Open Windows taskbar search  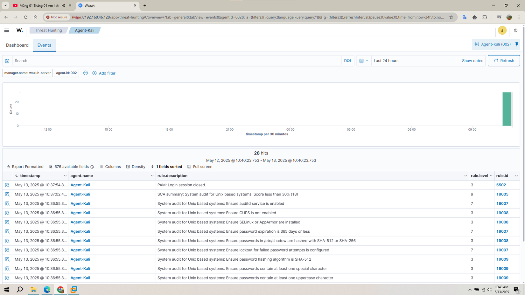tap(20, 290)
